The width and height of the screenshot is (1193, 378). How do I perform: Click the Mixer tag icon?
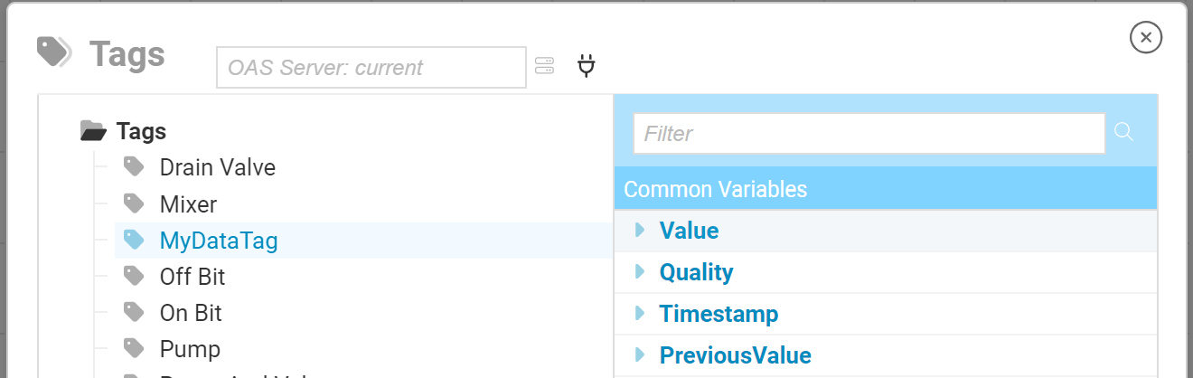coord(134,203)
